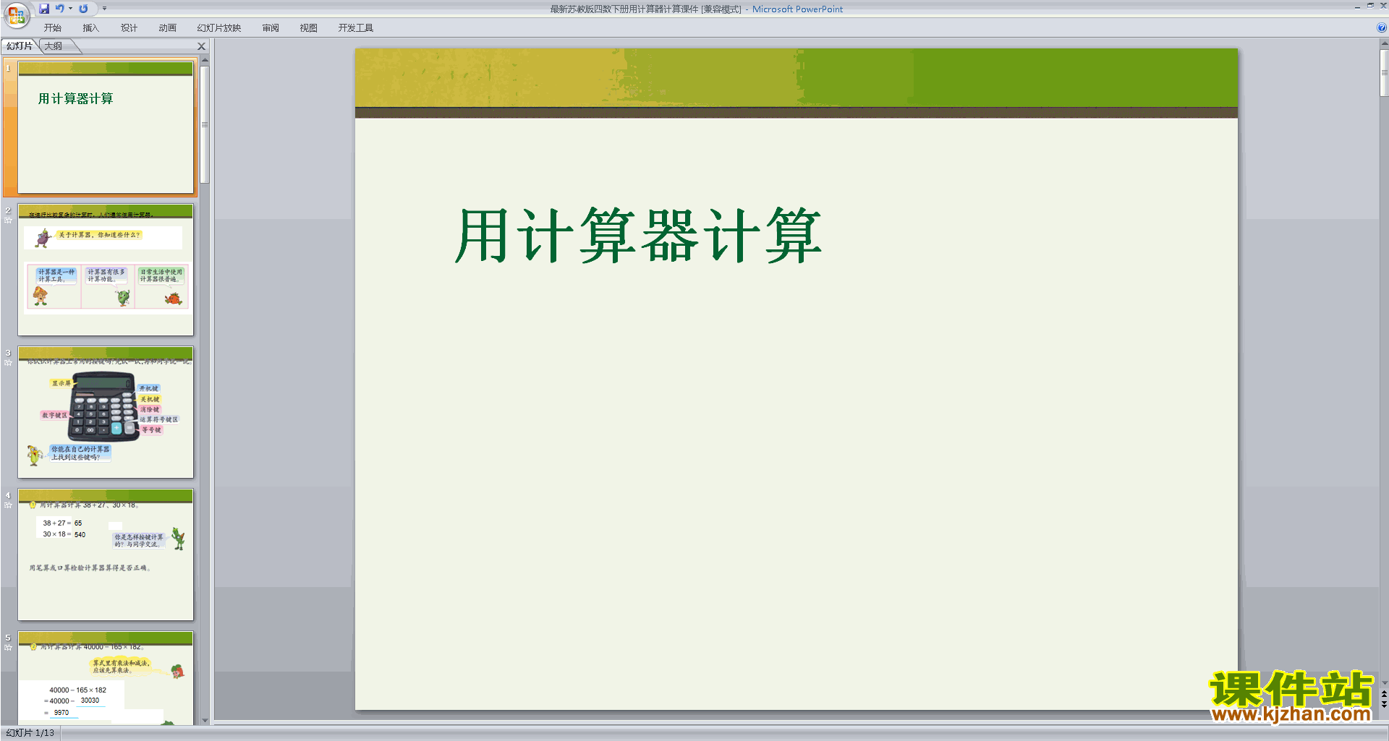Viewport: 1389px width, 741px height.
Task: Click the thumbnail pane scrollbar thumb
Action: [205, 124]
